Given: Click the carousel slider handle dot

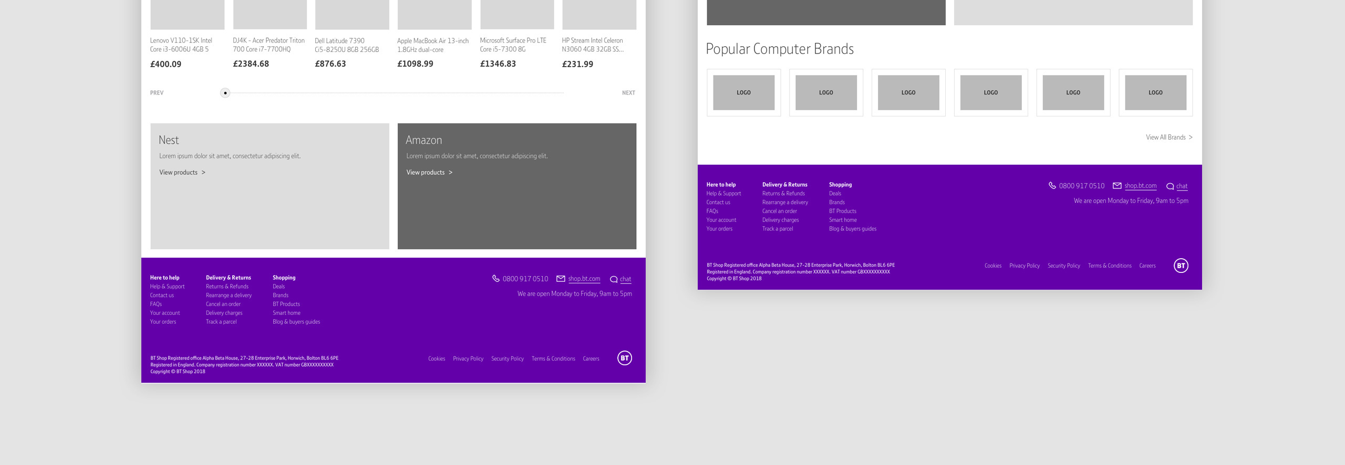Looking at the screenshot, I should click(x=225, y=93).
